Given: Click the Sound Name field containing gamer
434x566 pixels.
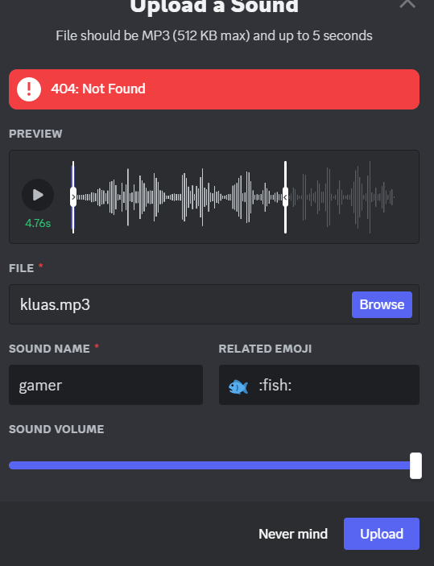Looking at the screenshot, I should 105,385.
